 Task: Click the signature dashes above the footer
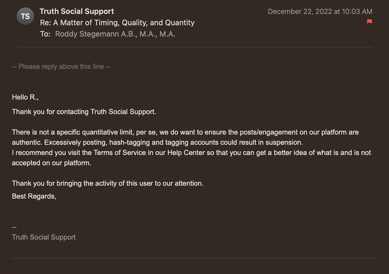[x=14, y=227]
